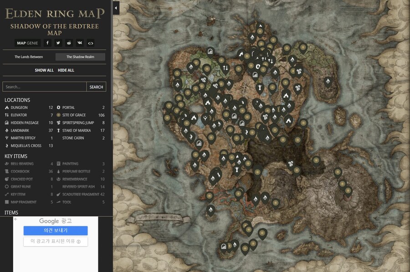Open the southernmost Hidden Passage map marker
The width and height of the screenshot is (410, 272).
coord(224,246)
